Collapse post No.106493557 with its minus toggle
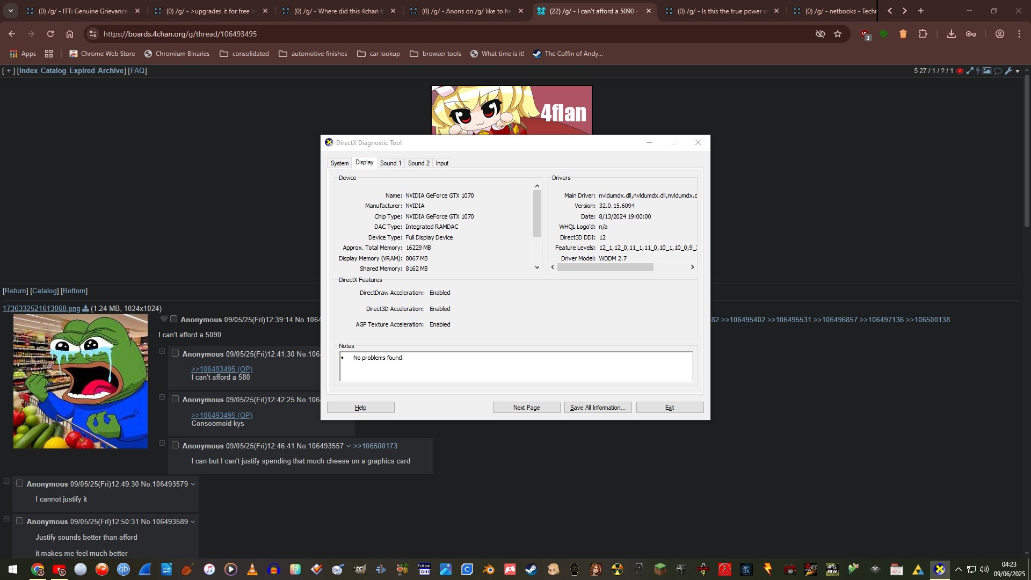The image size is (1031, 580). pos(162,443)
